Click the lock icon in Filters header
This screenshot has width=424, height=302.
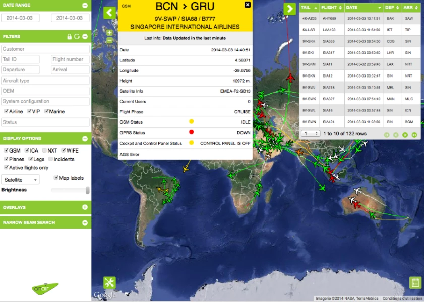point(70,37)
